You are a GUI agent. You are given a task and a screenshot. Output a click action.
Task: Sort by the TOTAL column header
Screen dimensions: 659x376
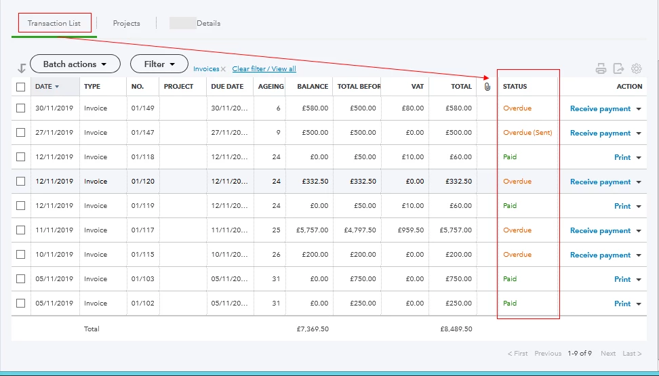pyautogui.click(x=462, y=87)
